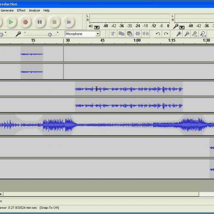Open the Effect menu

tap(21, 10)
